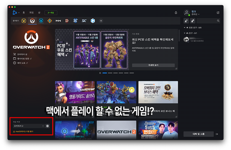Click the friend management gear icon

pyautogui.click(x=192, y=21)
